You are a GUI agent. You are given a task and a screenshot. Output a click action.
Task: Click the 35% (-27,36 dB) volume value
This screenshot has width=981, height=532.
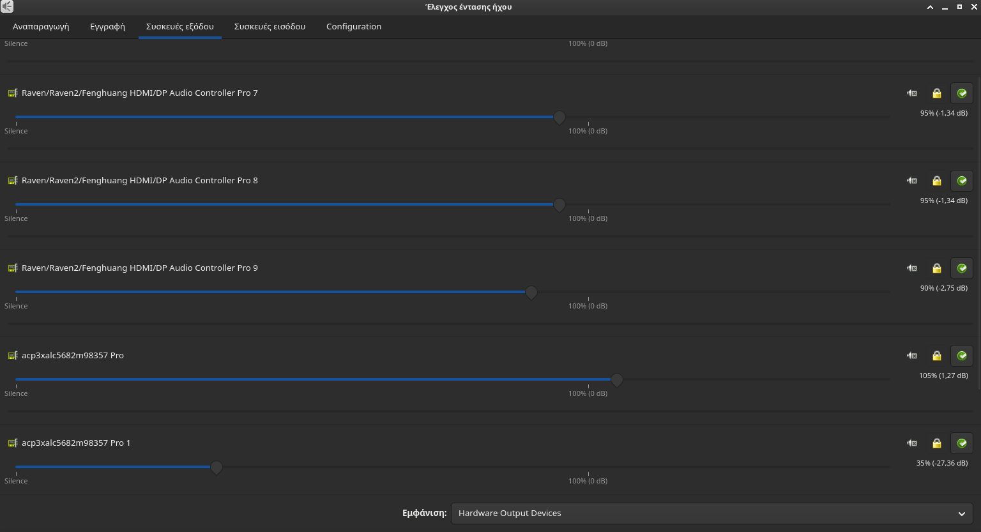pyautogui.click(x=942, y=463)
